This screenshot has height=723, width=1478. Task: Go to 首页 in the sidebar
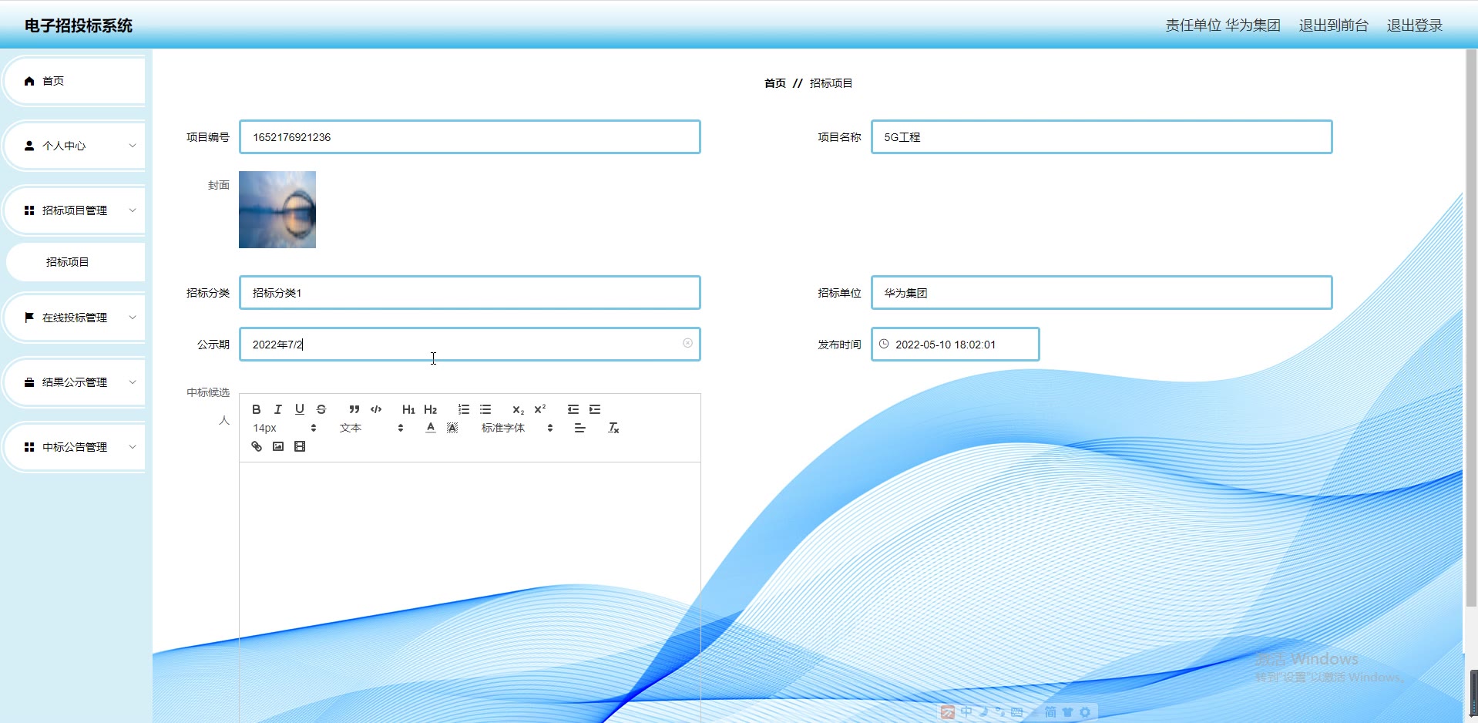click(x=75, y=81)
